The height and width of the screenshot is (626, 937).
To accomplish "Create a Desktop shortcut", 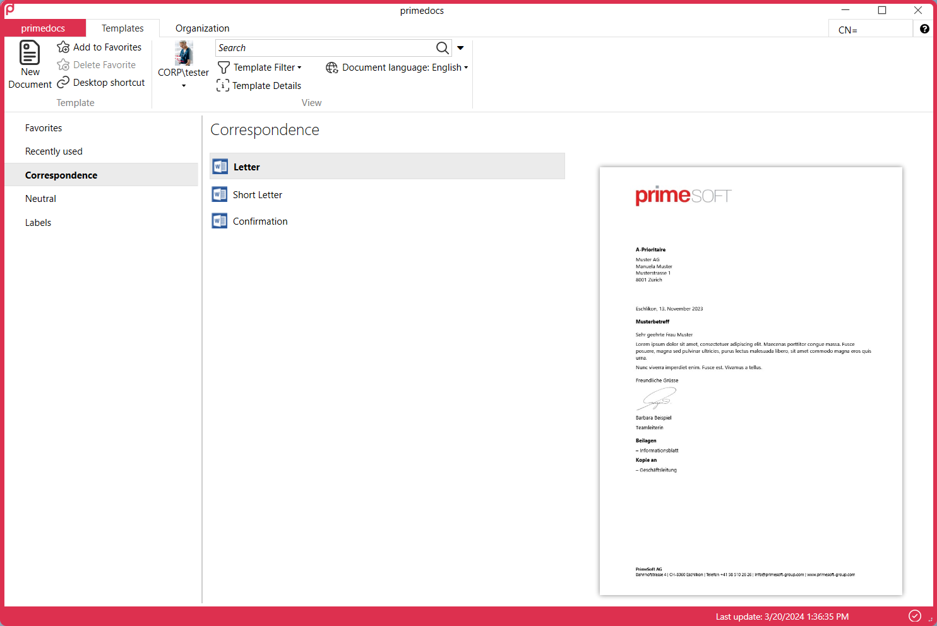I will [x=101, y=83].
